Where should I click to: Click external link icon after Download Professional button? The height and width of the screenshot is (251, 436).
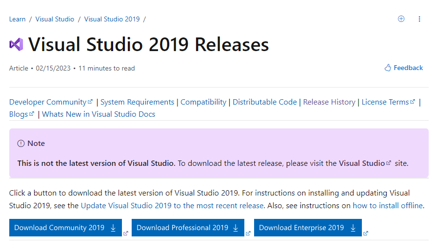tap(248, 233)
